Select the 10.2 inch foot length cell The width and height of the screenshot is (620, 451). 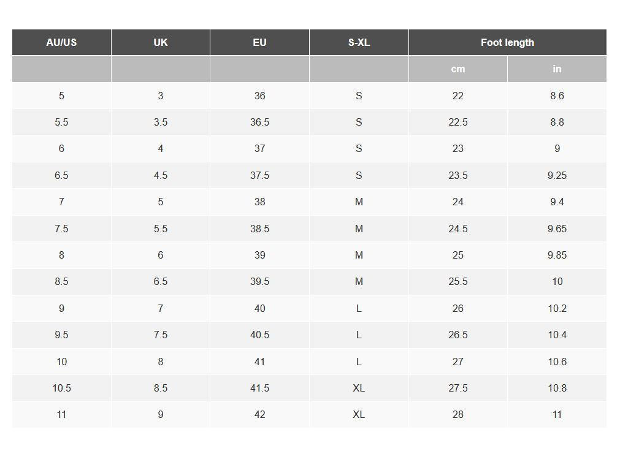coord(557,308)
